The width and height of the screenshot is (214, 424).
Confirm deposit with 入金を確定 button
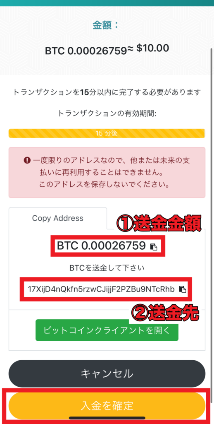(x=107, y=406)
